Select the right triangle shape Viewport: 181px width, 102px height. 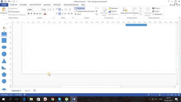click(4, 68)
